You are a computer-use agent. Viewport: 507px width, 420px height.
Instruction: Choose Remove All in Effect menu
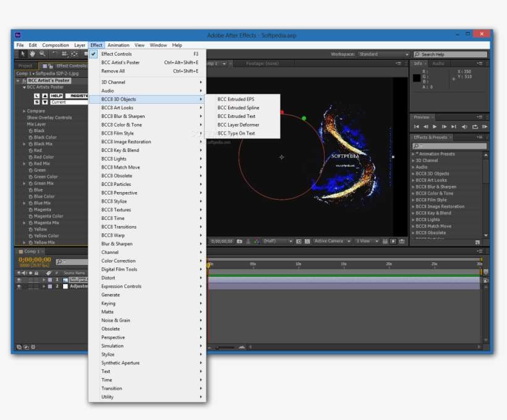point(147,71)
